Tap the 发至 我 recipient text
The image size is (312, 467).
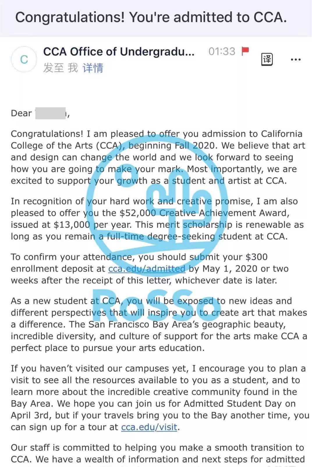61,68
